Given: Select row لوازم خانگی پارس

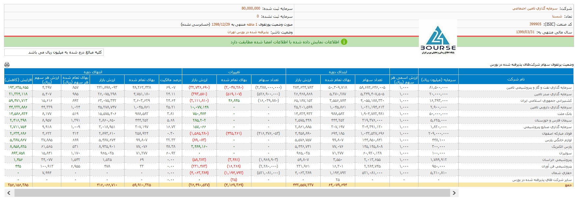Looking at the screenshot, I should click(x=558, y=140).
